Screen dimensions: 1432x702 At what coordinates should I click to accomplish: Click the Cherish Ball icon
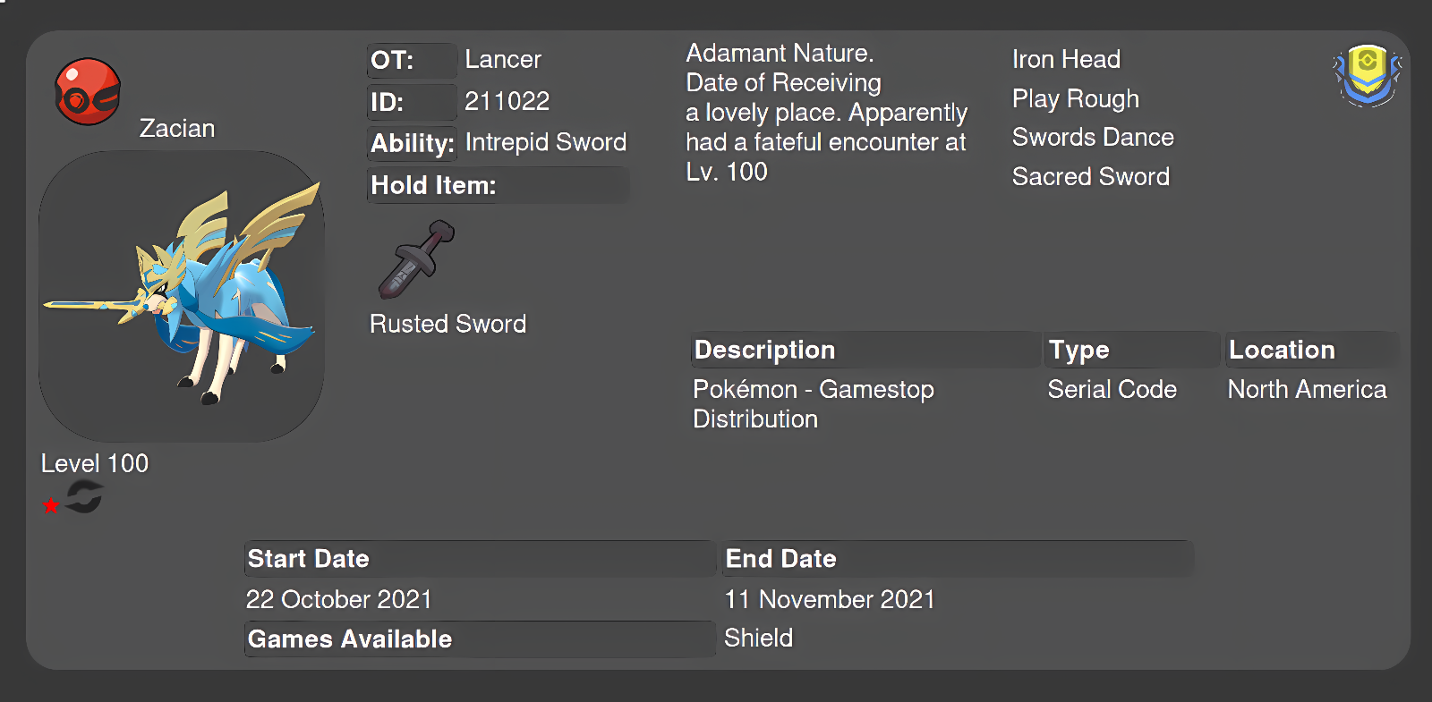88,92
